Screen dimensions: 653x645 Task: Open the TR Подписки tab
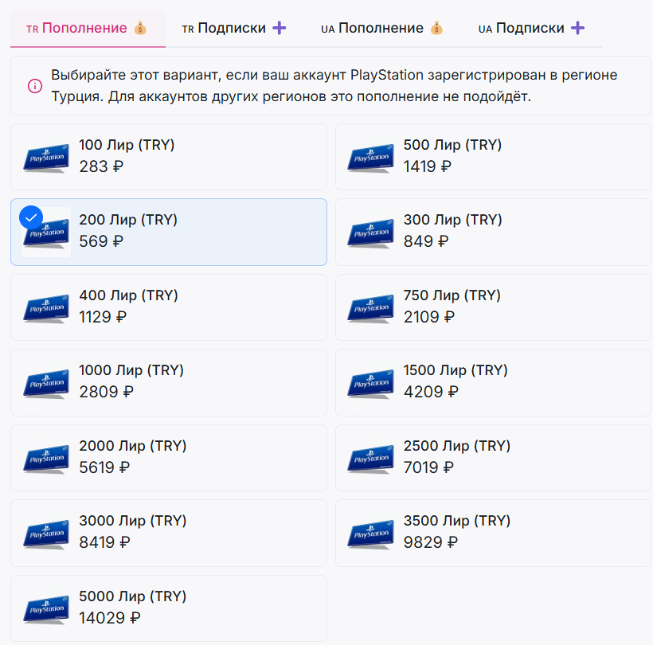(233, 29)
